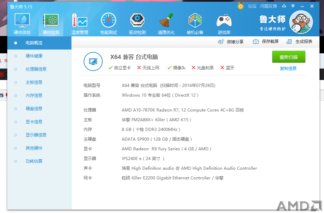
Task: Open the 论坛 forum link
Action: (x=252, y=6)
